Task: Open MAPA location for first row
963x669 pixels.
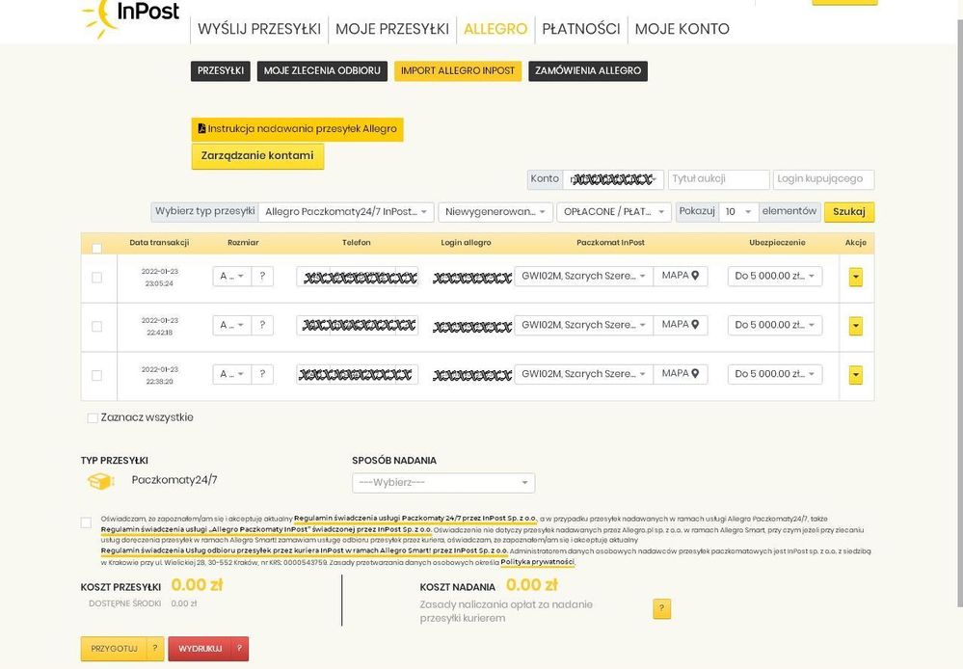Action: coord(681,277)
